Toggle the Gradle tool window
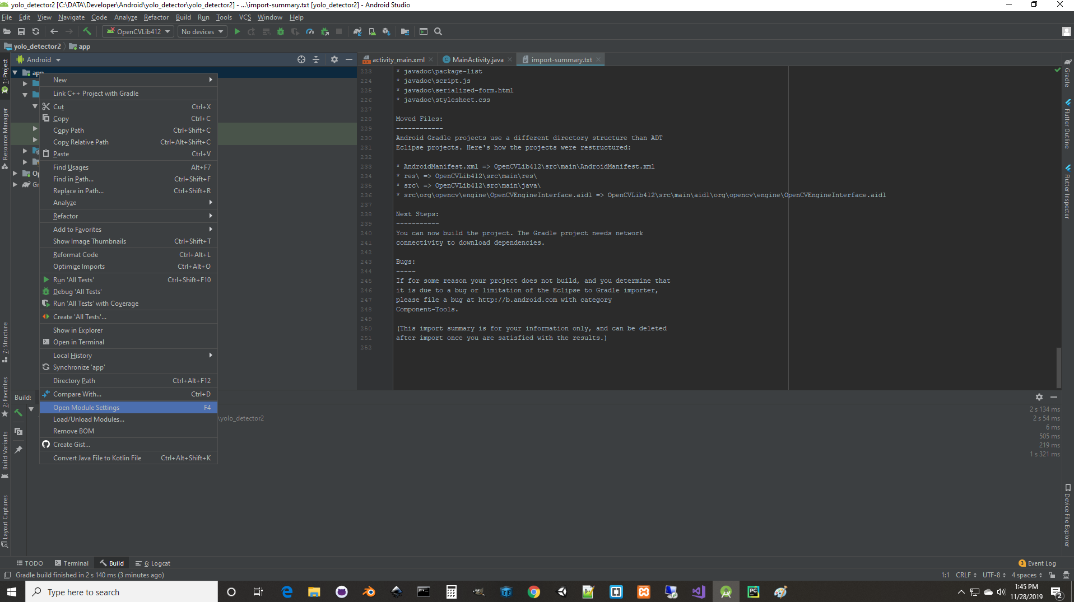 point(1068,73)
